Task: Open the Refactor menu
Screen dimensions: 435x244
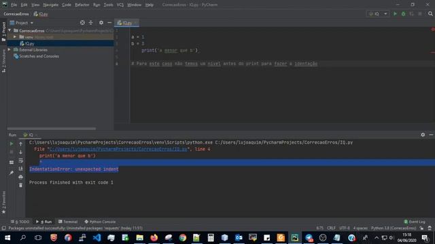Action: tap(82, 5)
